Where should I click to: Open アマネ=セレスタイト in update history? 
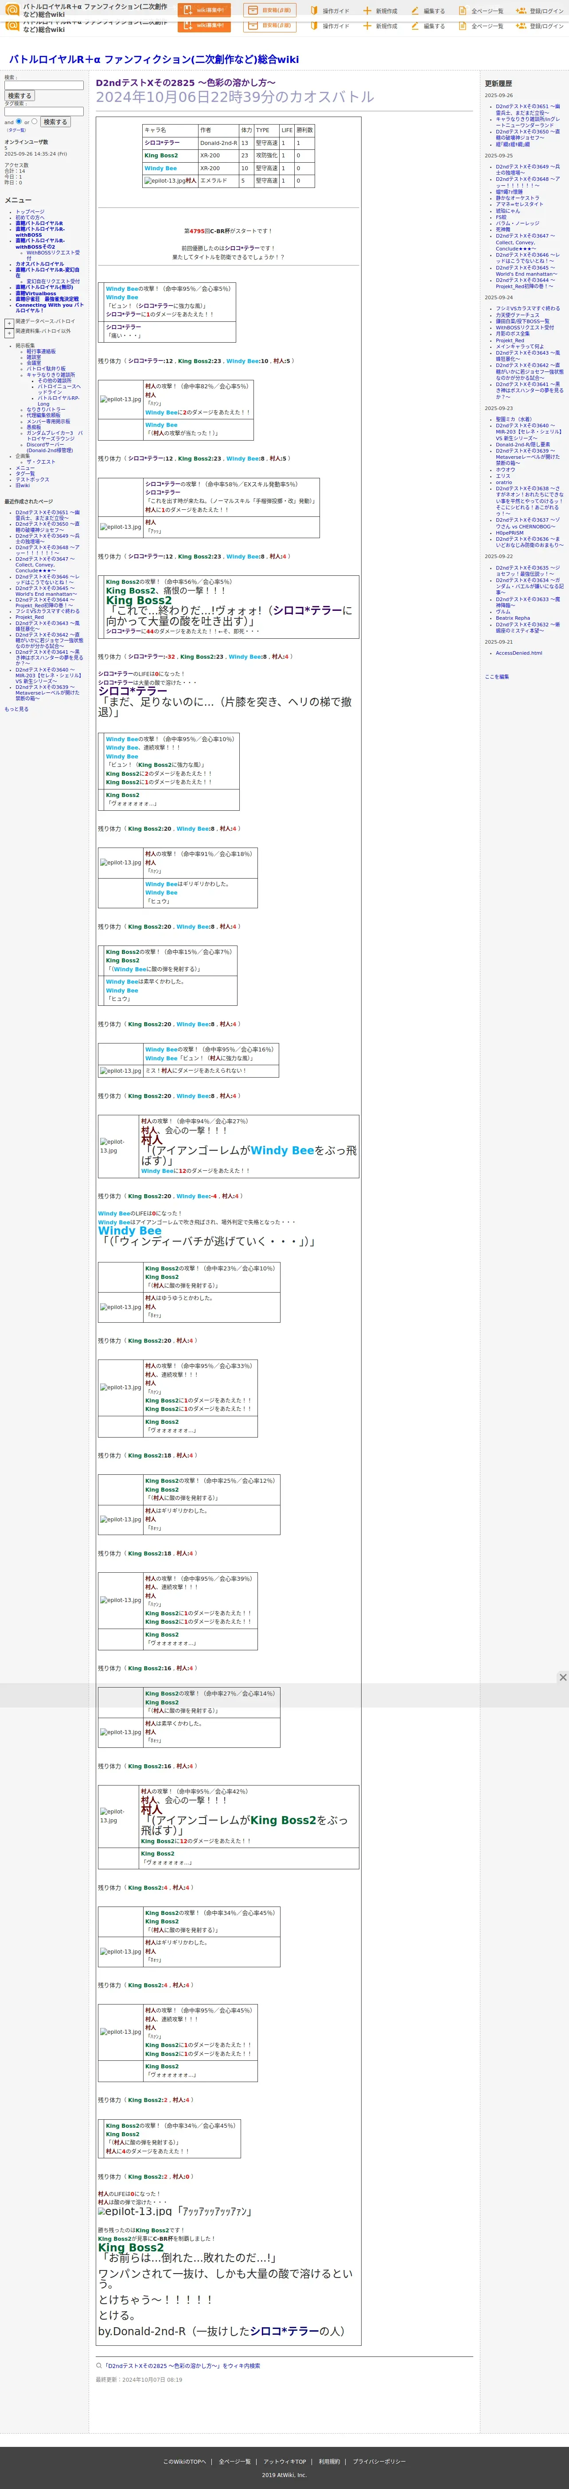click(520, 204)
